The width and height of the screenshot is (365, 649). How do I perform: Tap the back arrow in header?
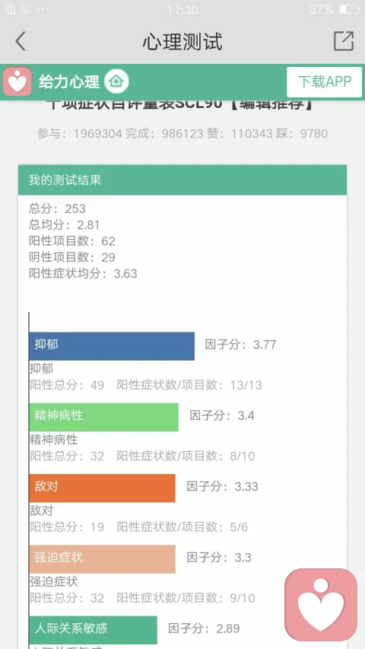(x=21, y=41)
